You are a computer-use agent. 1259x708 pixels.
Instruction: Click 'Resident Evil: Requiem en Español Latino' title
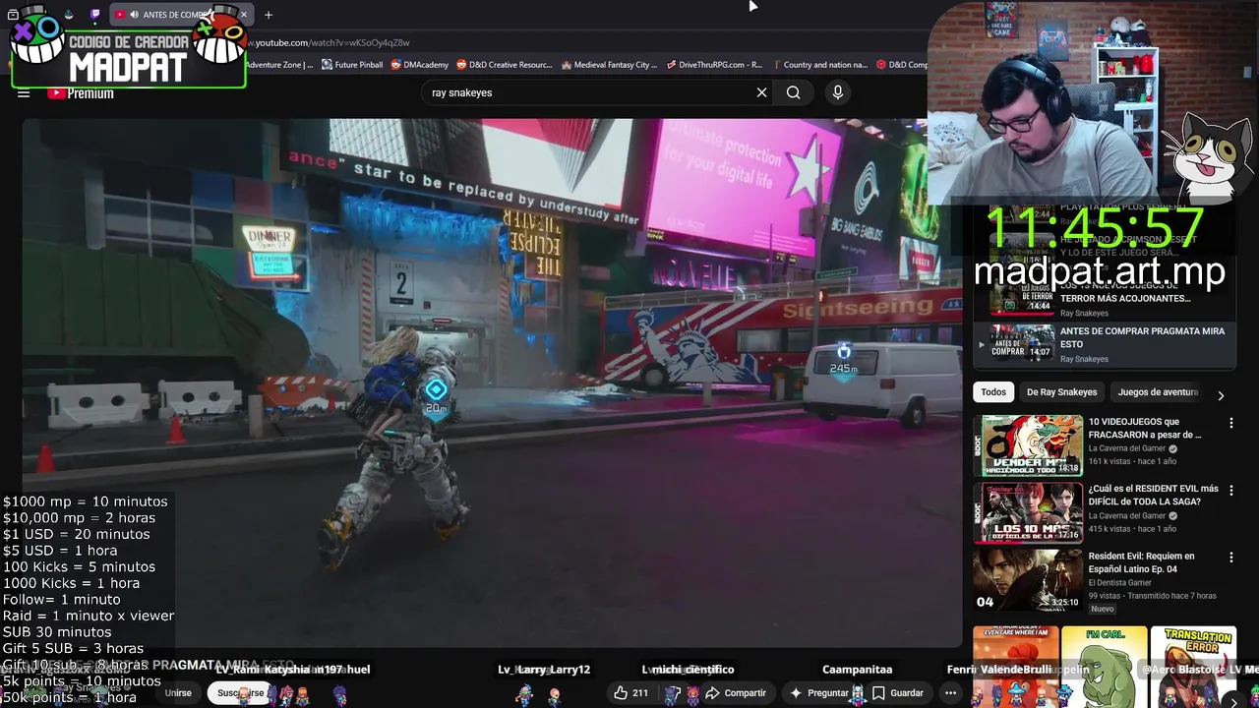point(1141,562)
